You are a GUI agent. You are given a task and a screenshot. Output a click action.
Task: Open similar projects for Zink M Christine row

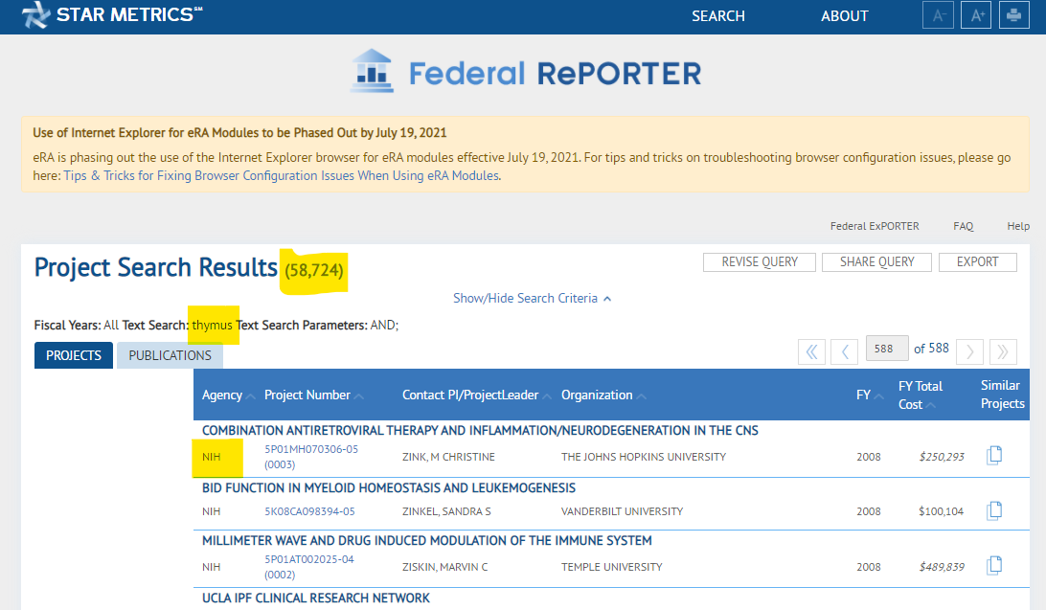[994, 455]
